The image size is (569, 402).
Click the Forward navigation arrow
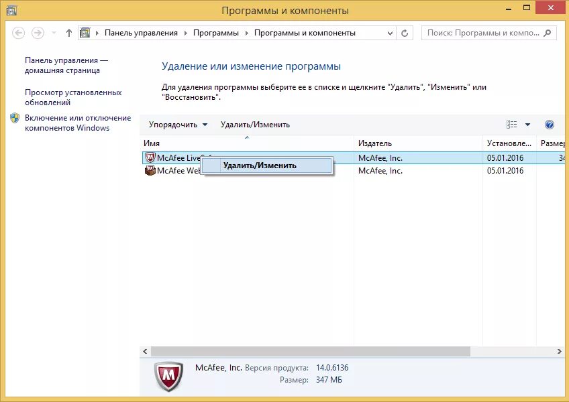[38, 33]
